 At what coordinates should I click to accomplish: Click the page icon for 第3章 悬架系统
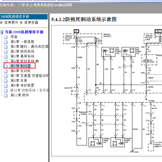6,56
